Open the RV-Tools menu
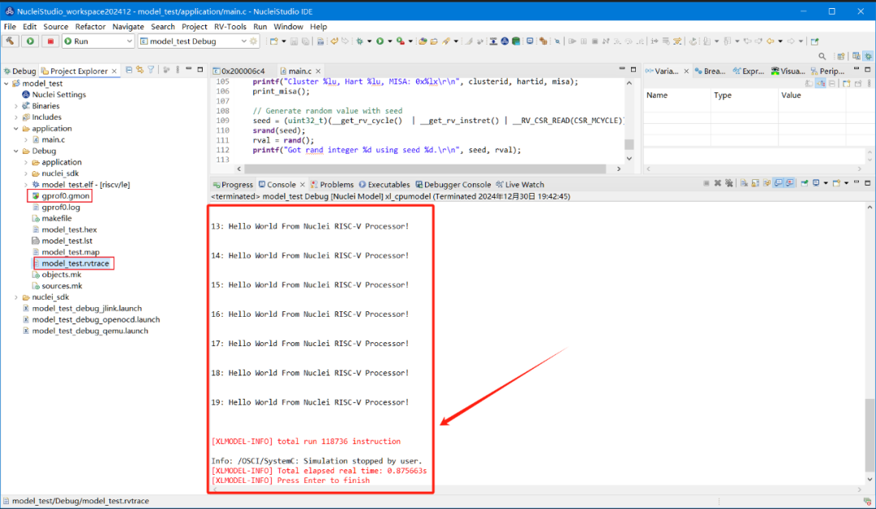This screenshot has height=509, width=876. click(x=230, y=26)
